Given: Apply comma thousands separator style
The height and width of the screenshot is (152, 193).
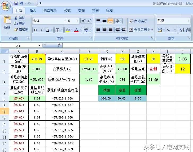Looking at the screenshot, I should click(x=175, y=30).
